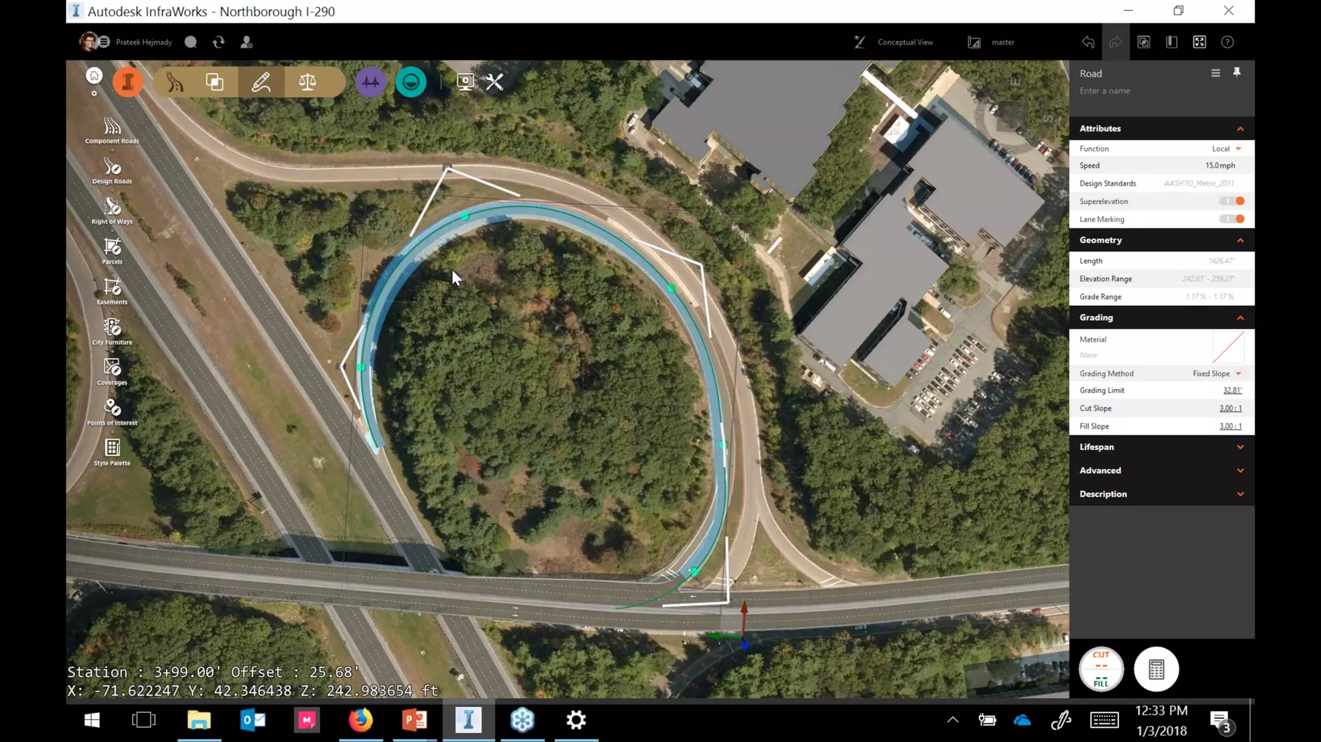Open File Explorer from taskbar

tap(199, 720)
